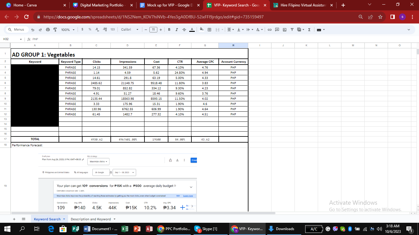Increase font size with the plus button
The image size is (419, 235).
[x=161, y=30]
